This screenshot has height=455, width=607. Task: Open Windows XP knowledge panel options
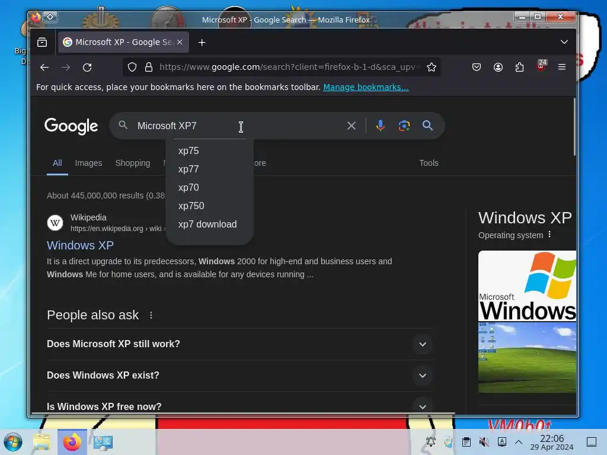click(x=550, y=235)
